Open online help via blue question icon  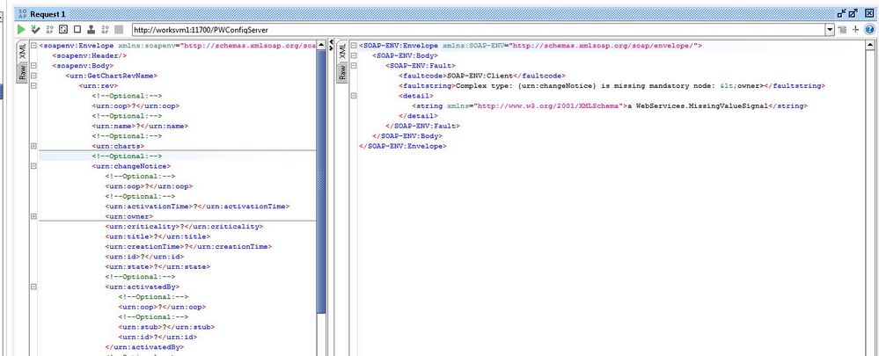click(868, 30)
